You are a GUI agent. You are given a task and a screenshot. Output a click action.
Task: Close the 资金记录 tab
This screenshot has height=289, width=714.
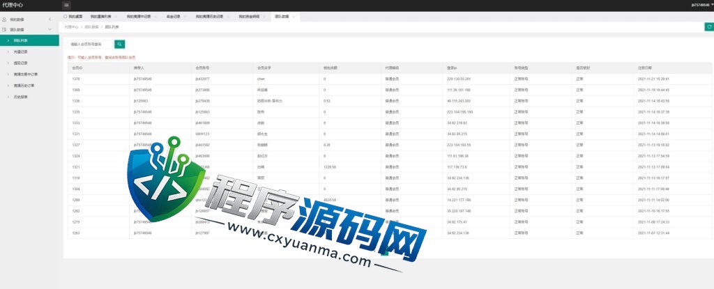[185, 17]
